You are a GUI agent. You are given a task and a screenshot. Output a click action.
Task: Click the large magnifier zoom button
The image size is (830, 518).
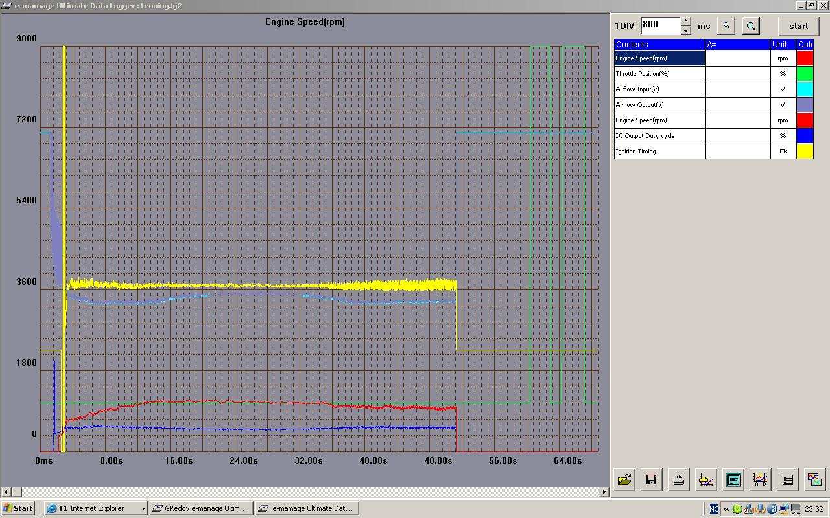(x=751, y=26)
